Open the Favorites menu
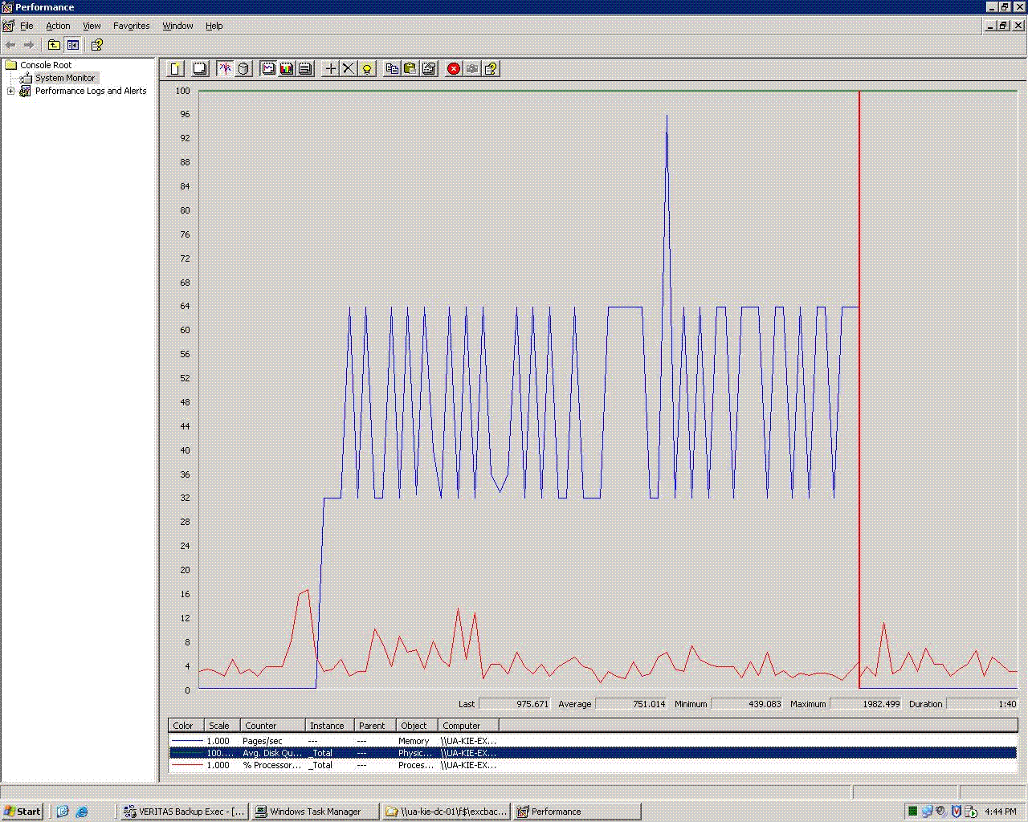The image size is (1028, 822). tap(131, 26)
